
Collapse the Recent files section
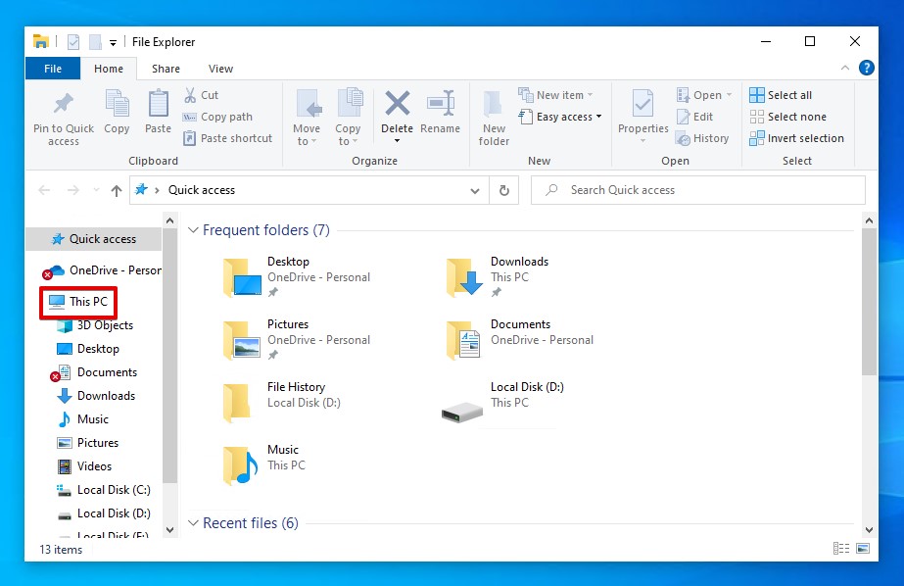(193, 523)
